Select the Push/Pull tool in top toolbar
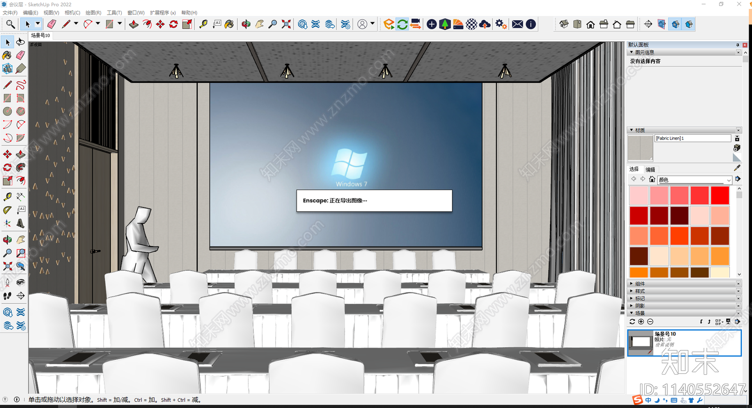This screenshot has width=752, height=408. coord(134,24)
